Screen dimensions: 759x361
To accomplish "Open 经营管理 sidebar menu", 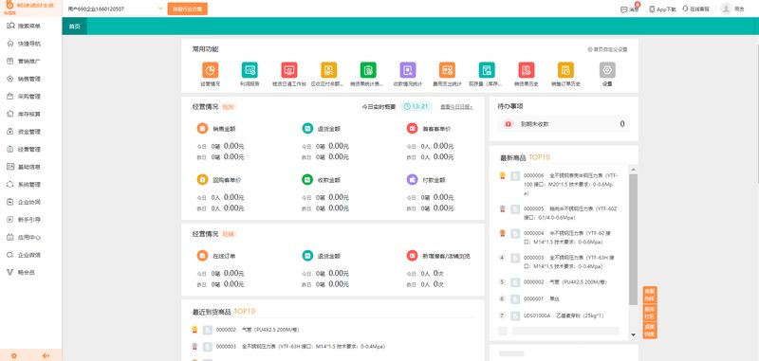I will [x=30, y=150].
